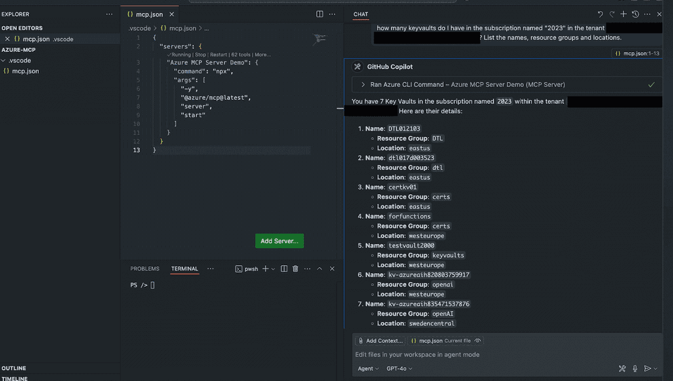Split the terminal pane

pos(284,269)
